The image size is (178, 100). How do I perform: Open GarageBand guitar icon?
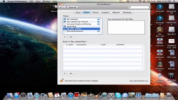coord(98,95)
